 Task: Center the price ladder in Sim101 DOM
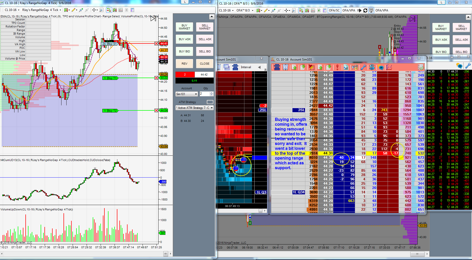coord(277,67)
